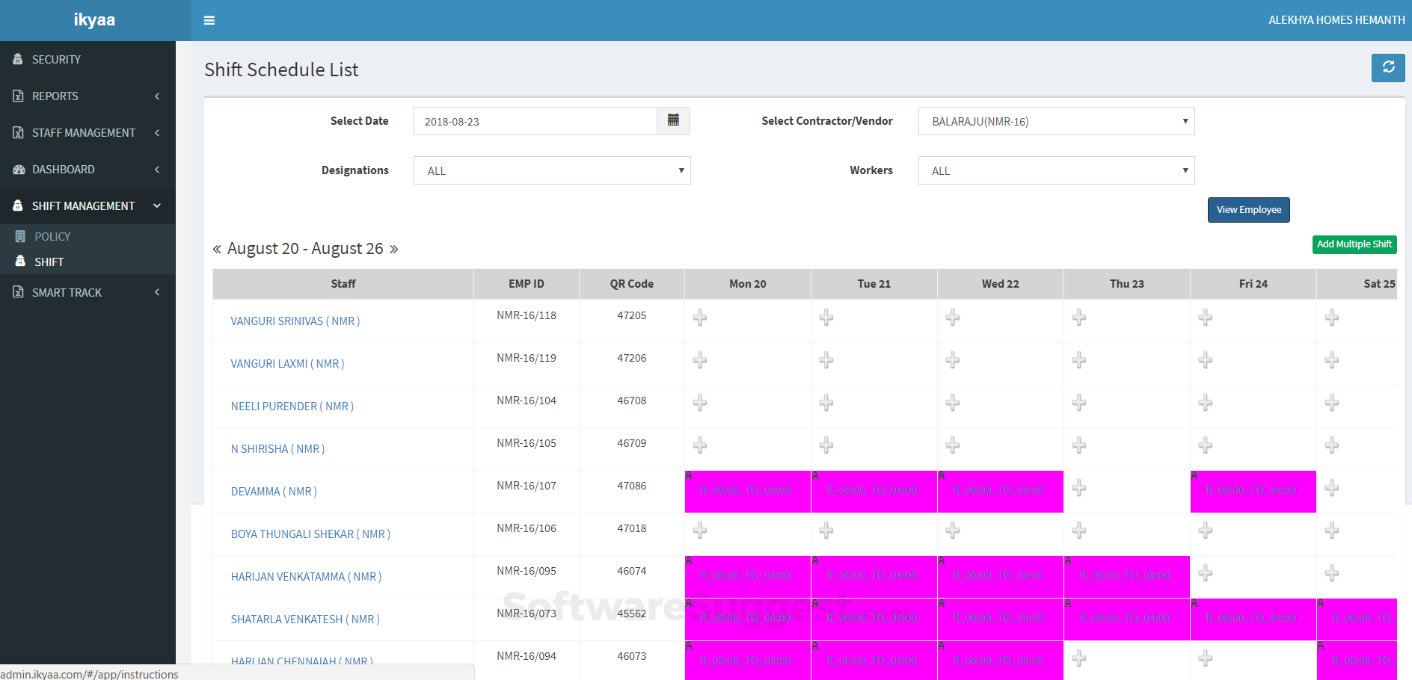
Task: Open Security in the sidebar
Action: (x=56, y=60)
